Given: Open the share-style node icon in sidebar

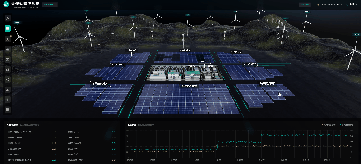Looking at the screenshot, I should 8,80.
